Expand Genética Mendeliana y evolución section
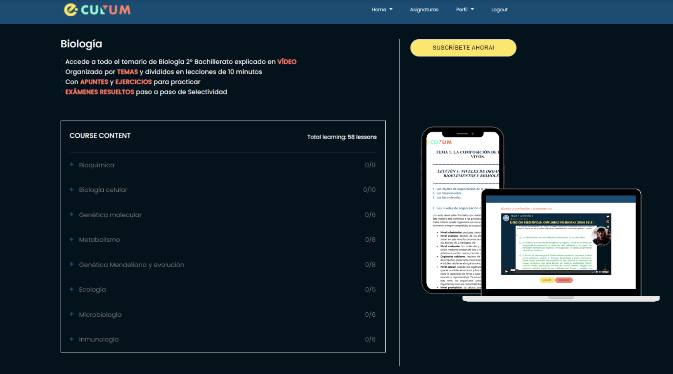This screenshot has height=374, width=673. point(131,265)
